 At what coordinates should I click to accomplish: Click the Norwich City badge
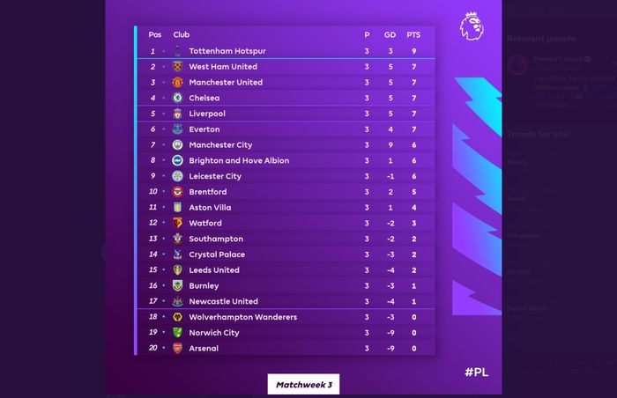pos(177,333)
